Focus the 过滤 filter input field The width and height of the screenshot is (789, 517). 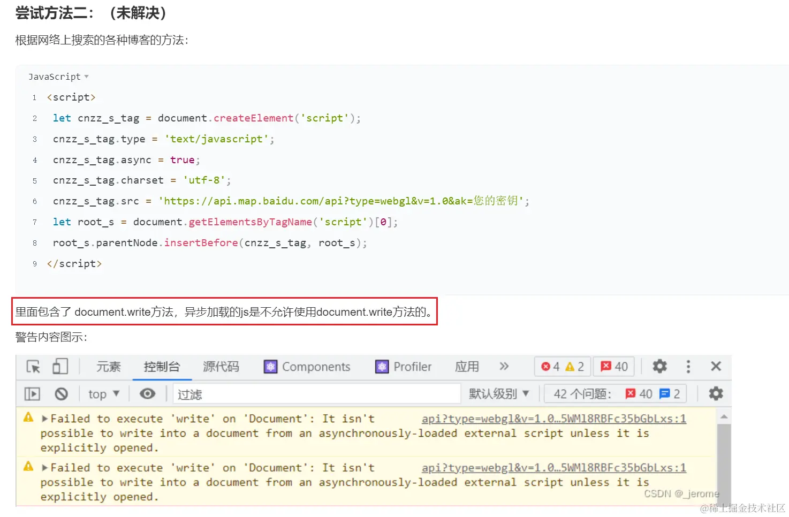317,394
